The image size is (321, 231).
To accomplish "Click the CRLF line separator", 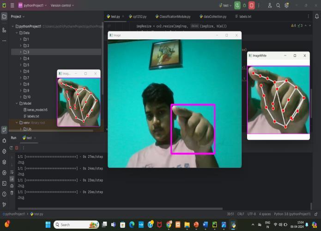I will pos(241,214).
